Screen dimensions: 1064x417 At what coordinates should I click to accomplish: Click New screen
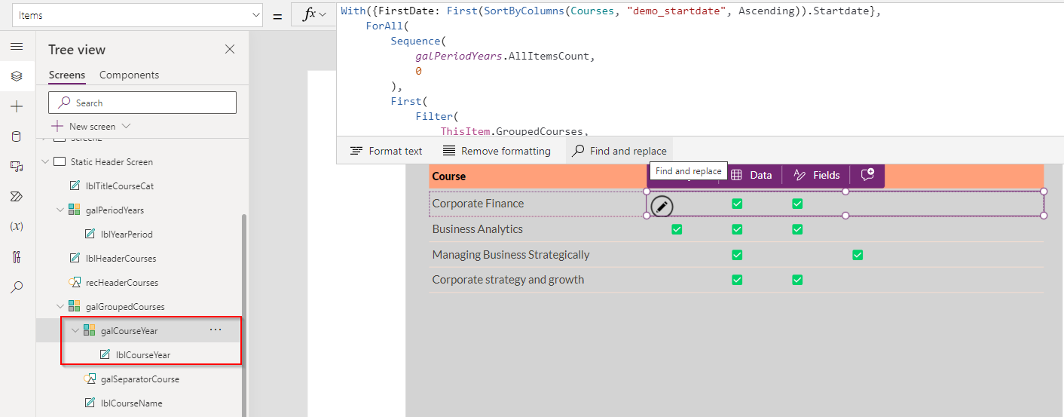coord(83,126)
